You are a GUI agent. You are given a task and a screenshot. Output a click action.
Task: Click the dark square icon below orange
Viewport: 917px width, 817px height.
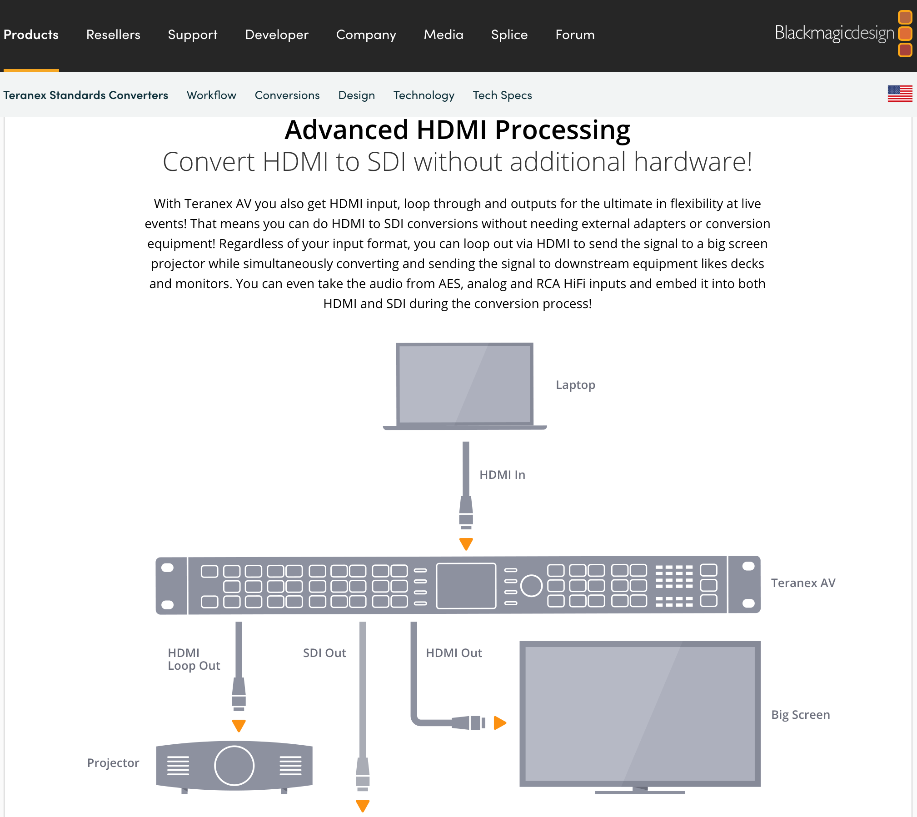[906, 50]
